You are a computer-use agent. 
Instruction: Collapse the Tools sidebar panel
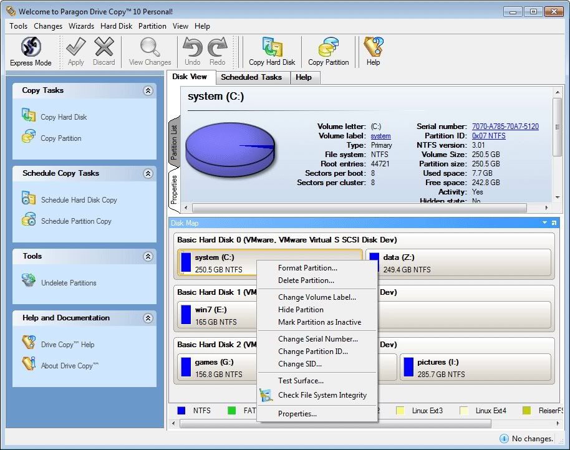[x=148, y=256]
